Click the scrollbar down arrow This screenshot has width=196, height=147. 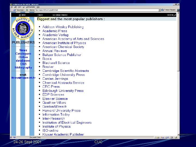[x=178, y=135]
